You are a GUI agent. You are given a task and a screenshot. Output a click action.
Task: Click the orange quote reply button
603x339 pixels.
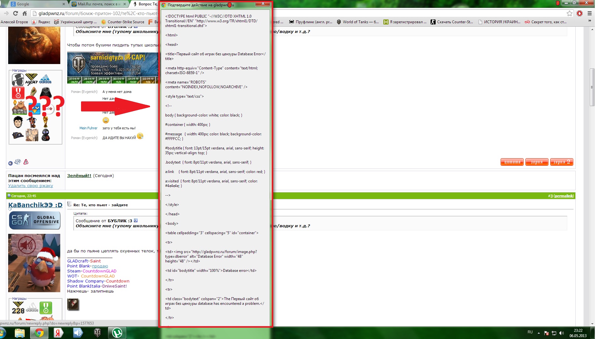(x=512, y=162)
